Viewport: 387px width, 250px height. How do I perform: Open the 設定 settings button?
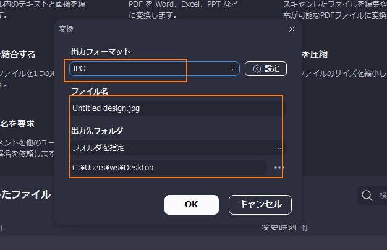pyautogui.click(x=266, y=69)
